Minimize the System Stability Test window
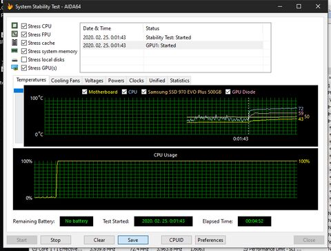 pyautogui.click(x=280, y=6)
